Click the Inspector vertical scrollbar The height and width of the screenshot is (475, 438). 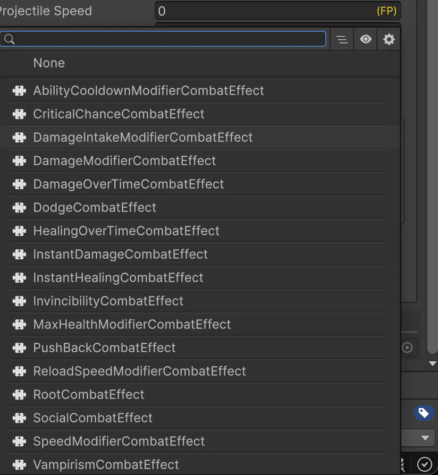(433, 176)
